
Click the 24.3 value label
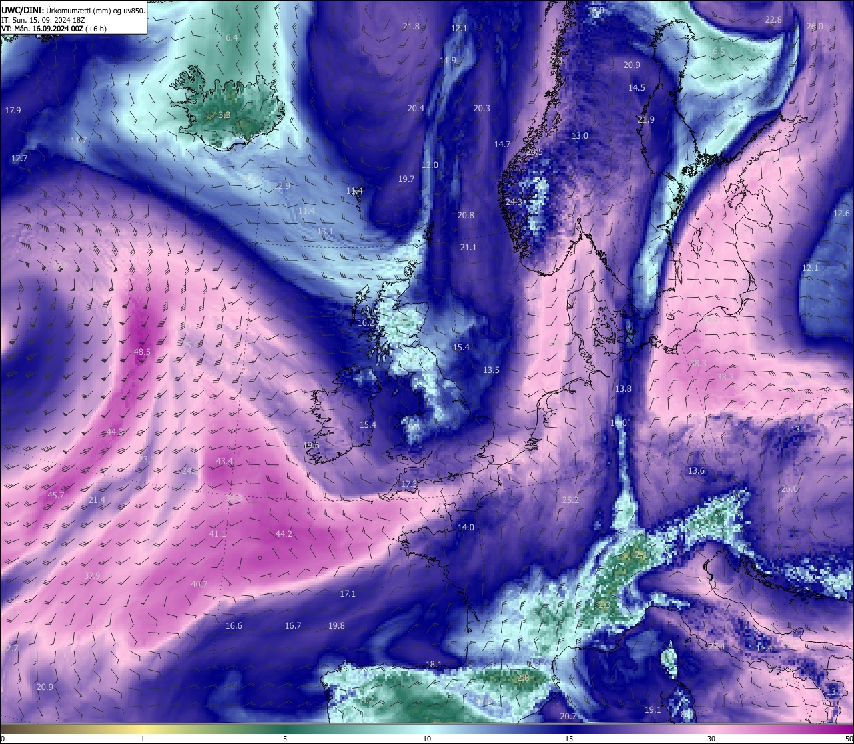coord(514,202)
